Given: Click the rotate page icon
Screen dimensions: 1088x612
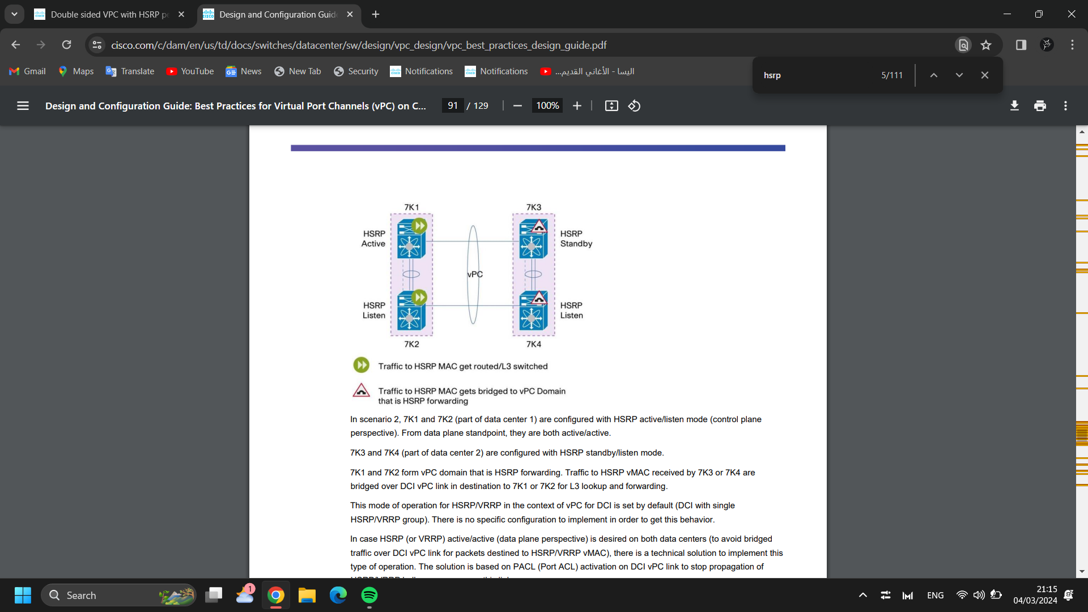Looking at the screenshot, I should (x=634, y=105).
